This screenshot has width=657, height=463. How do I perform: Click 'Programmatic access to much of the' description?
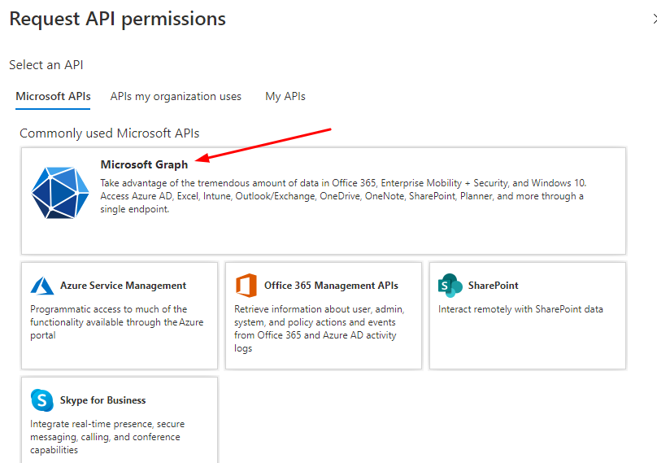pyautogui.click(x=116, y=322)
